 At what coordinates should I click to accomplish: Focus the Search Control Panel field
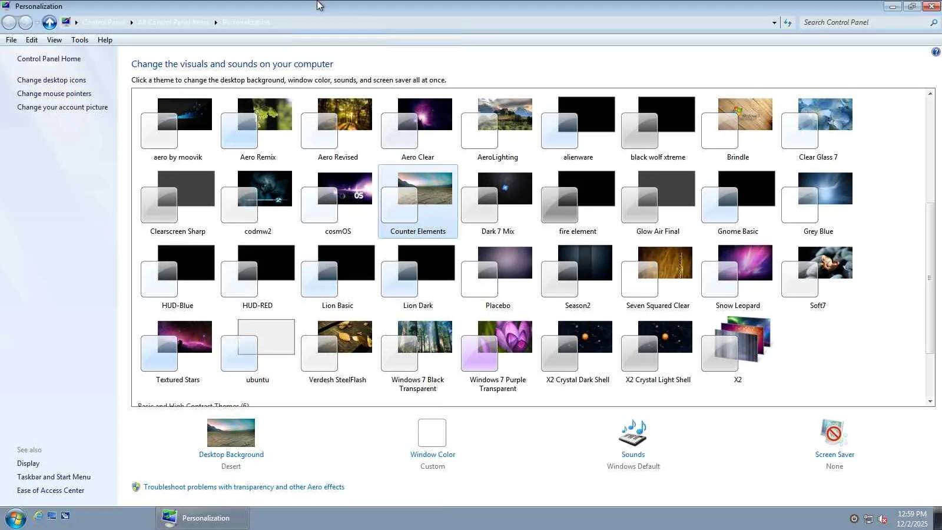click(x=865, y=22)
